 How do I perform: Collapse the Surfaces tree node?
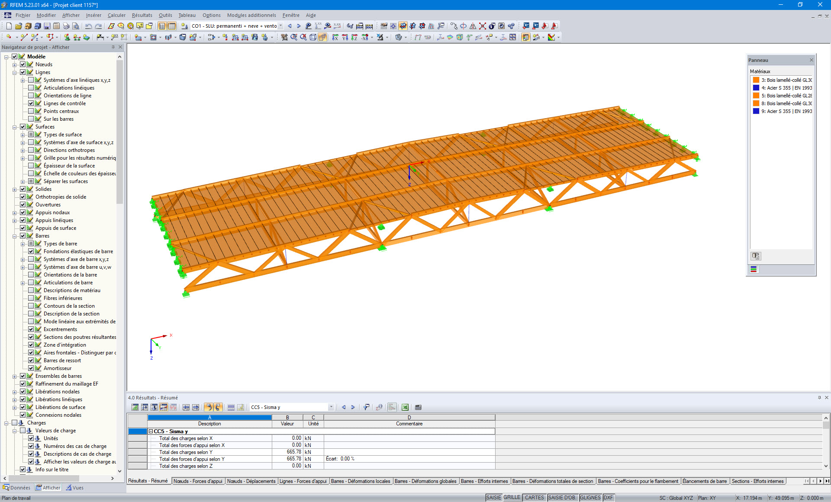[15, 127]
